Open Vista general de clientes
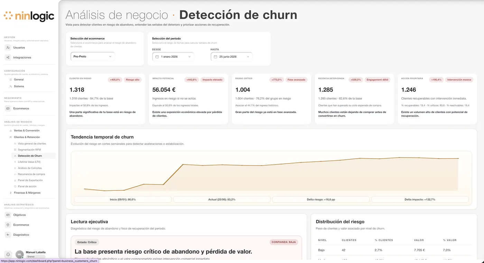The image size is (484, 263). click(32, 143)
